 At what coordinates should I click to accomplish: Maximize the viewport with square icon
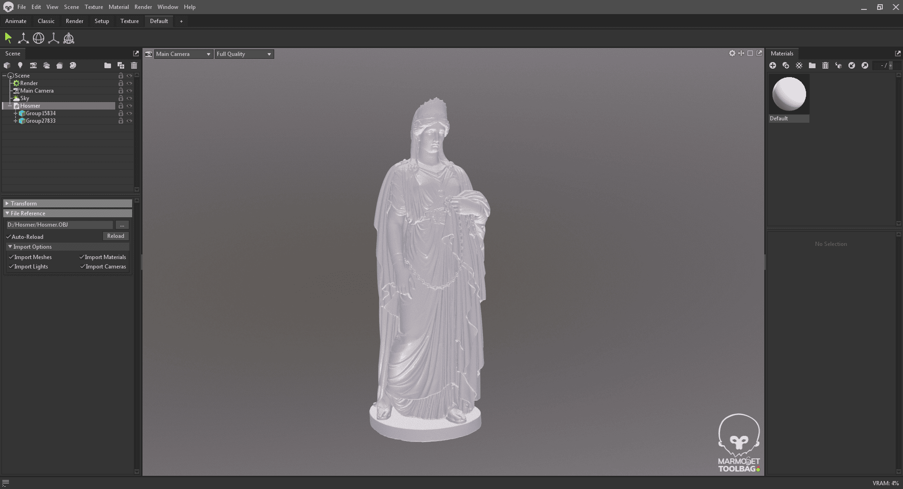[750, 53]
